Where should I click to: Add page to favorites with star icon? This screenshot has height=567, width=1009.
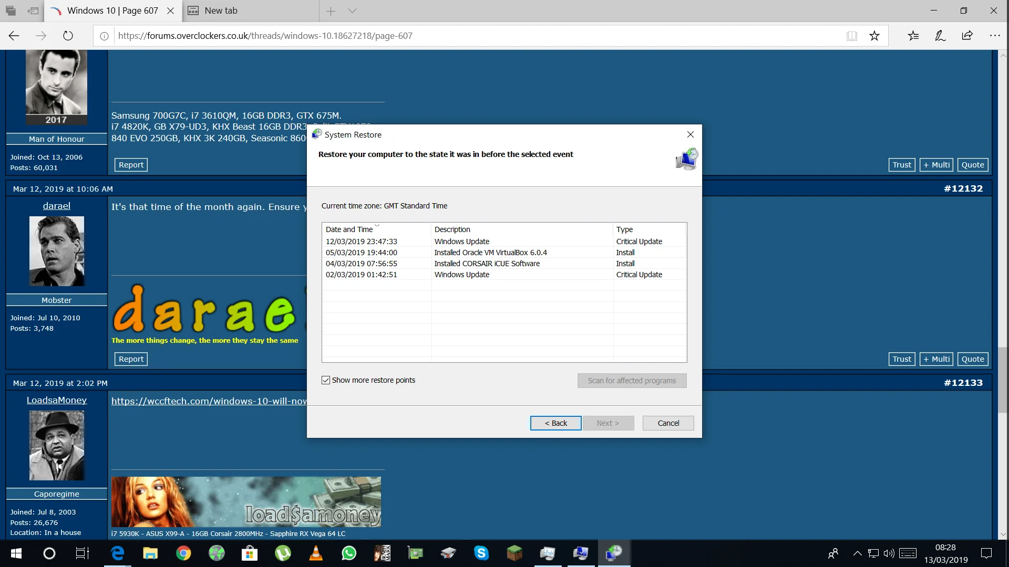click(x=874, y=36)
